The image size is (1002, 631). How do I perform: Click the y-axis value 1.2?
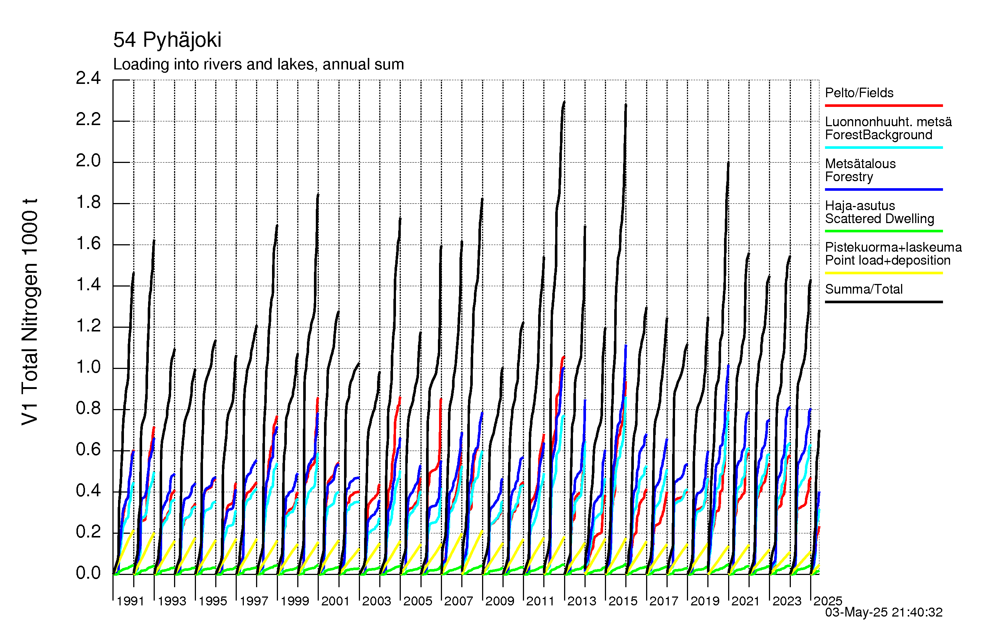(88, 326)
